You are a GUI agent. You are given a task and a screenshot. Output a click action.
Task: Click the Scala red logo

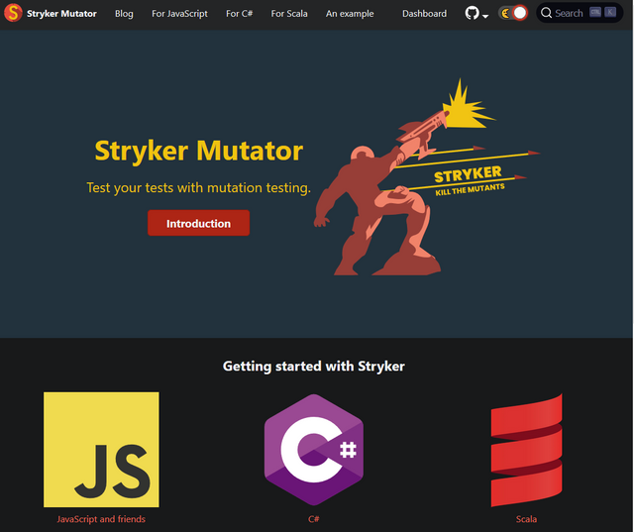click(x=526, y=450)
